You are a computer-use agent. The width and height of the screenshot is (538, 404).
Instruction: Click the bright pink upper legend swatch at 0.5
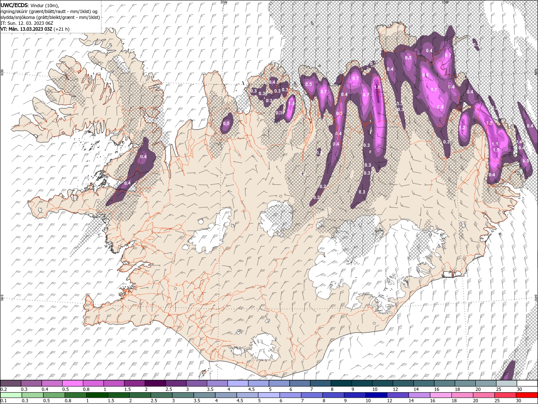[x=72, y=383]
